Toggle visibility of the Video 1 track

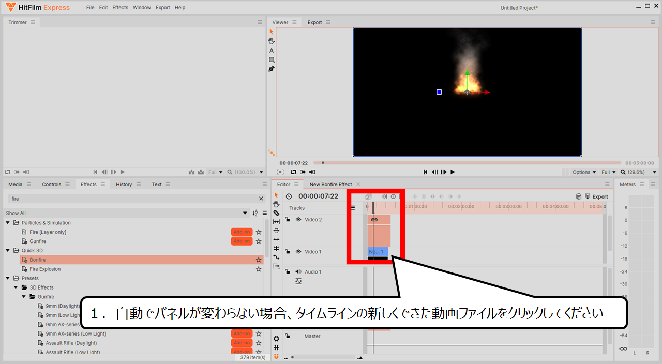click(298, 252)
